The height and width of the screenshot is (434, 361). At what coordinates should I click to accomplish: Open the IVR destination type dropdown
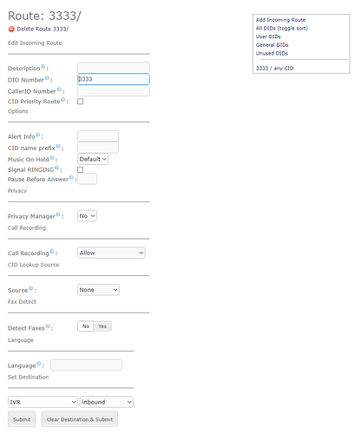pos(43,402)
